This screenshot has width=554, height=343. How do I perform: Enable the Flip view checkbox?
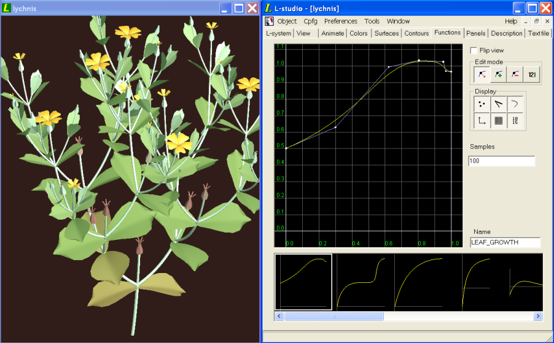pyautogui.click(x=474, y=50)
